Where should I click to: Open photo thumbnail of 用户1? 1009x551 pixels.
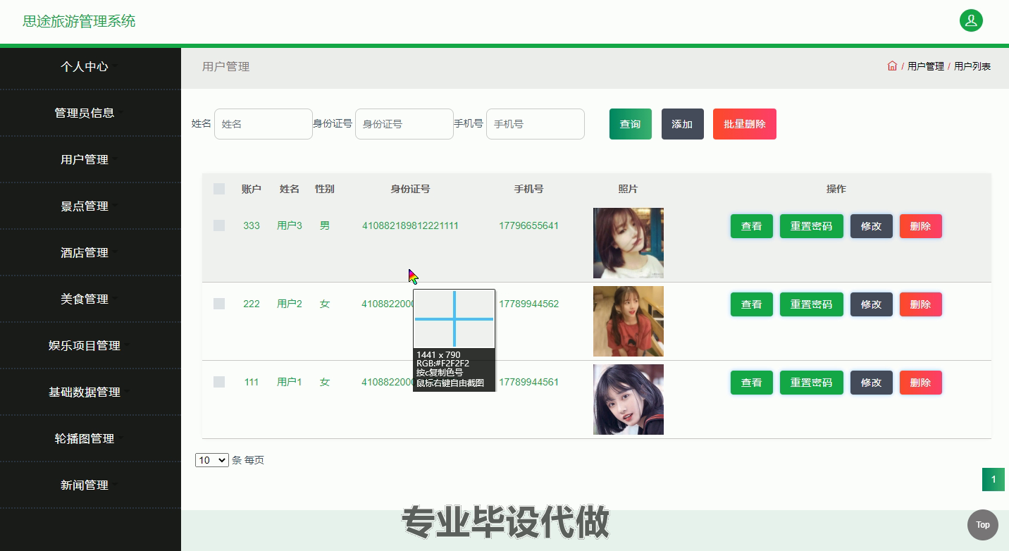(x=629, y=400)
